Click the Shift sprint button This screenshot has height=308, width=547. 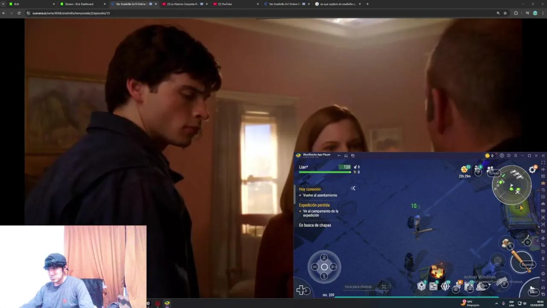pos(533,291)
